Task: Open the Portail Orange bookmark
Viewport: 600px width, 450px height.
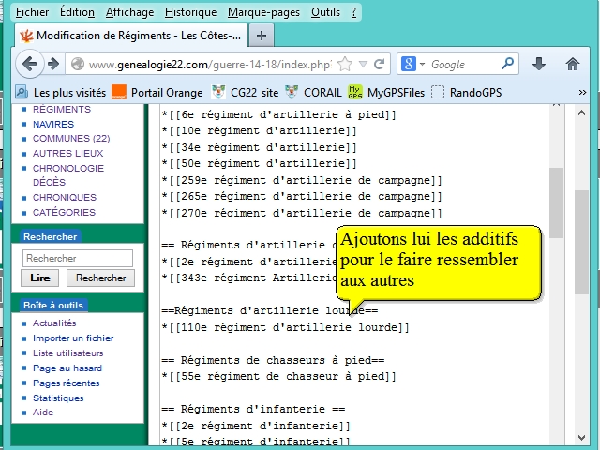Action: [157, 93]
